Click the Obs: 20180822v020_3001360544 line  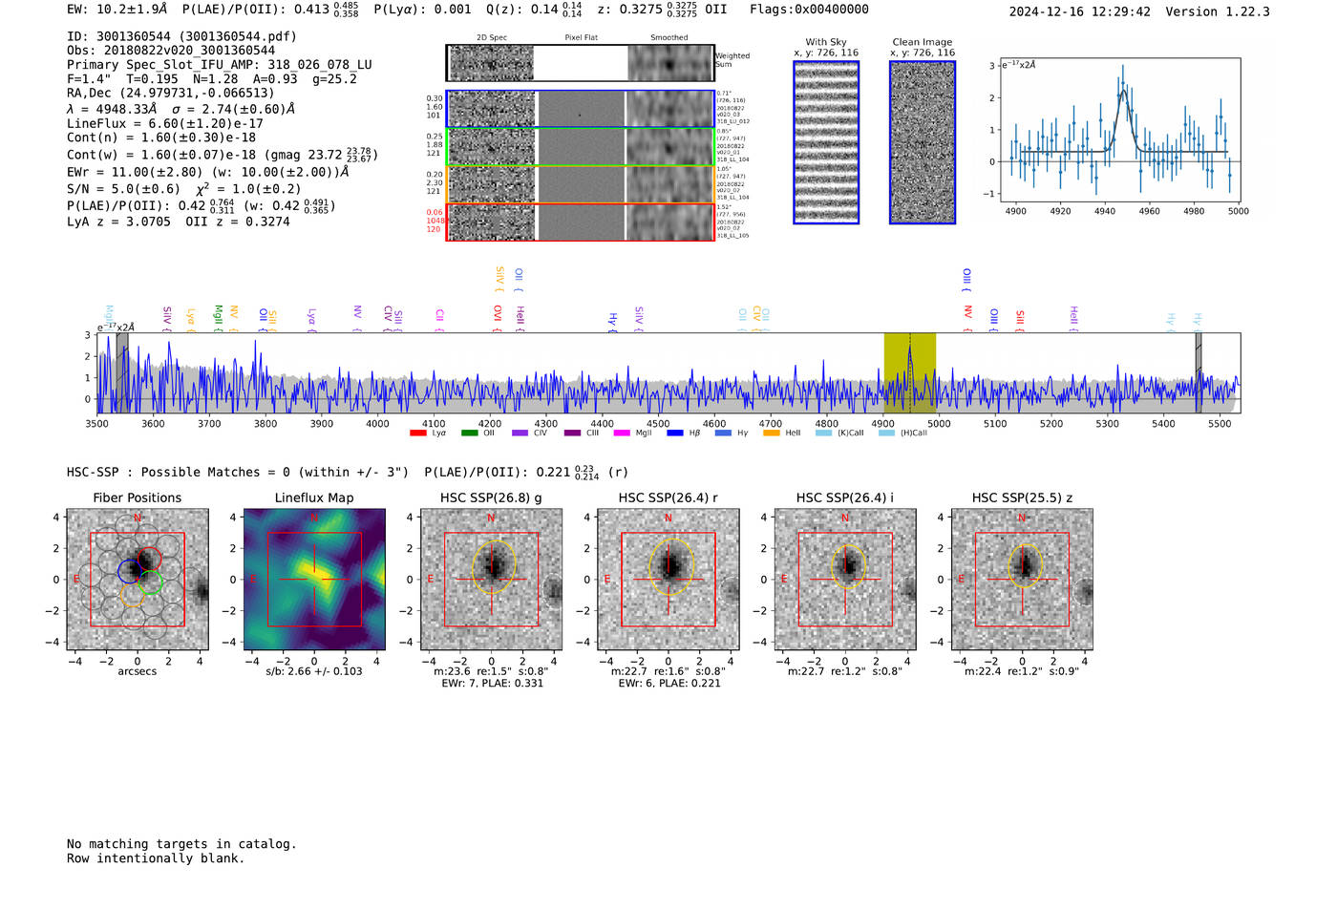tap(171, 51)
